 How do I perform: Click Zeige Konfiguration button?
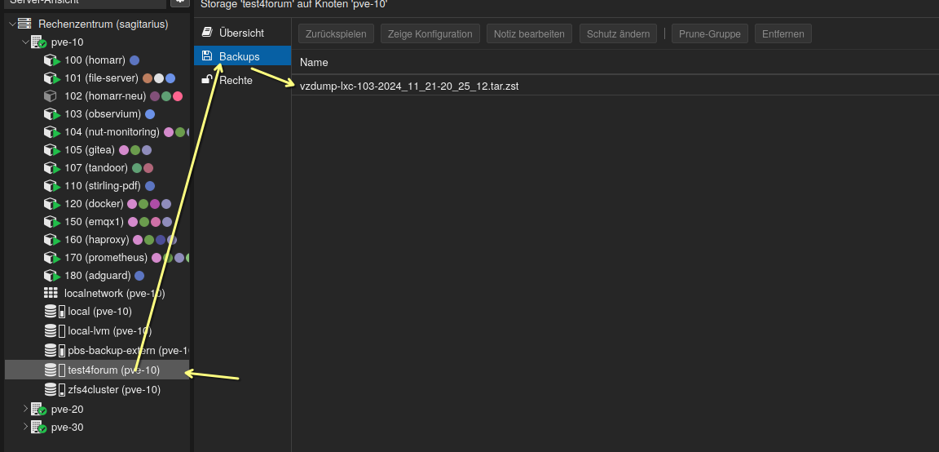point(430,33)
